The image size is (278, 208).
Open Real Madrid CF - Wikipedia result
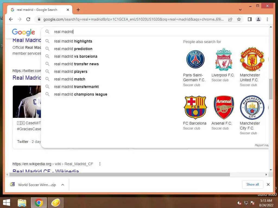pos(46,171)
